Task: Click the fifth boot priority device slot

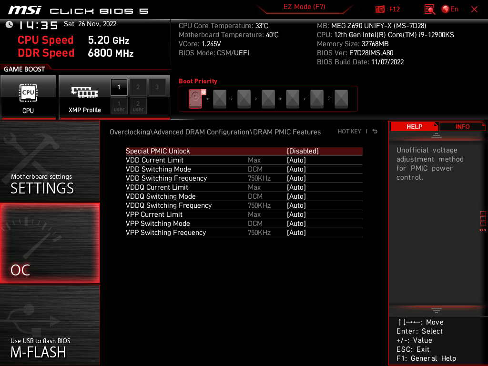Action: 293,99
